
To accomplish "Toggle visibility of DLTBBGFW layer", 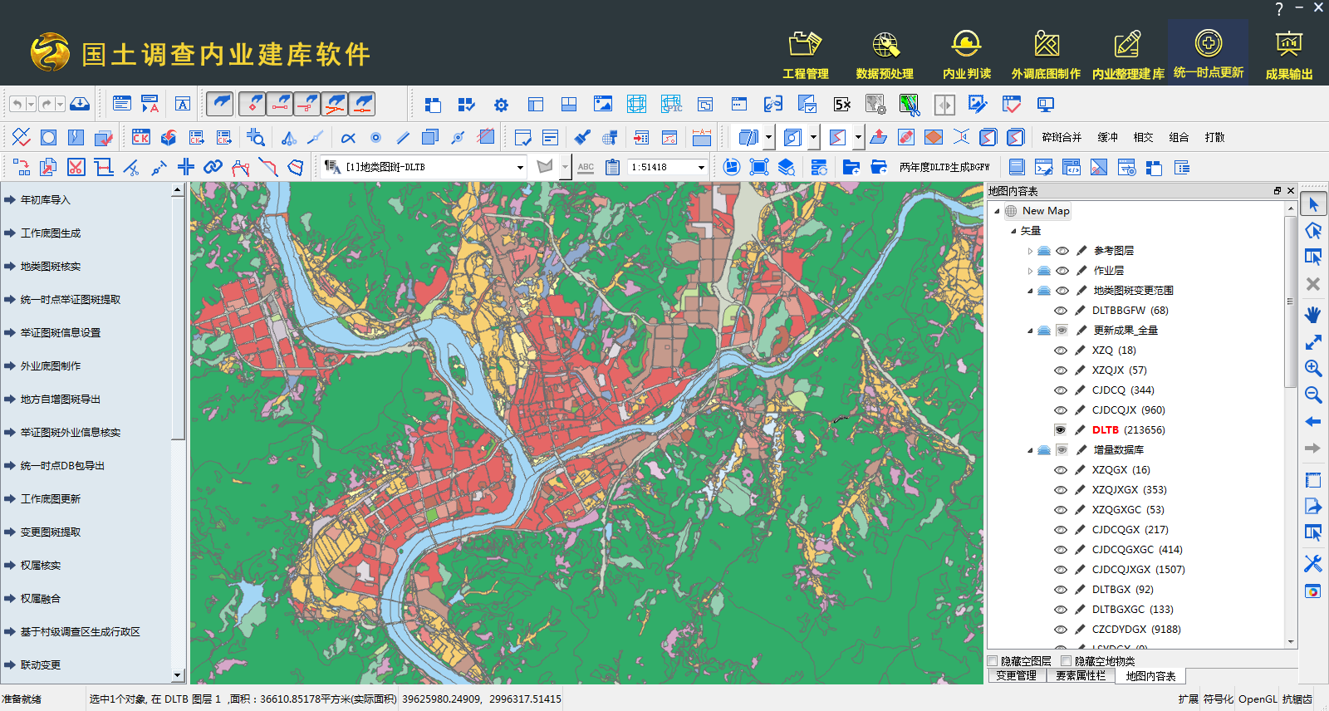I will point(1061,310).
